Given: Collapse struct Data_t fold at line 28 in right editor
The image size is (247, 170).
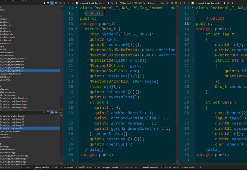Looking at the screenshot, I should tap(192, 102).
